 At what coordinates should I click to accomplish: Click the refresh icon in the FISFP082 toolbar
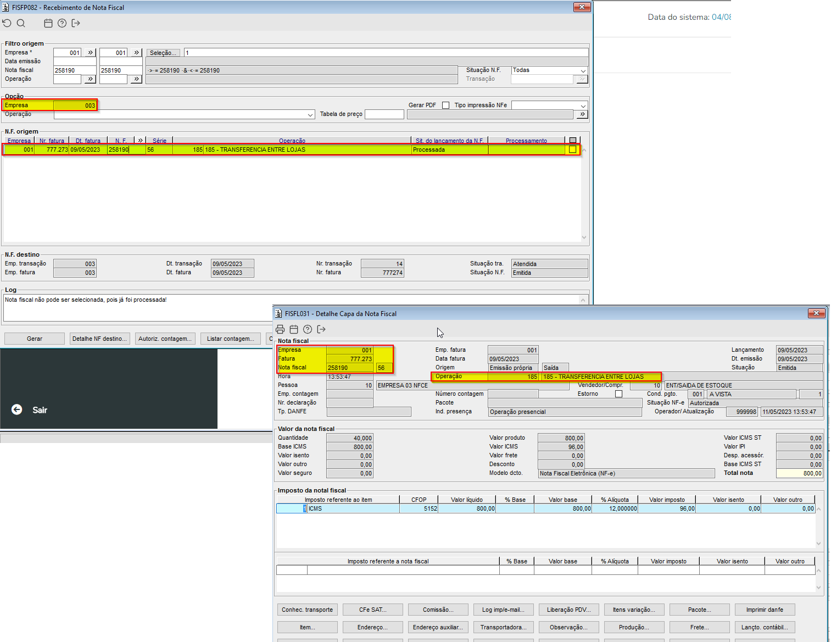tap(7, 23)
